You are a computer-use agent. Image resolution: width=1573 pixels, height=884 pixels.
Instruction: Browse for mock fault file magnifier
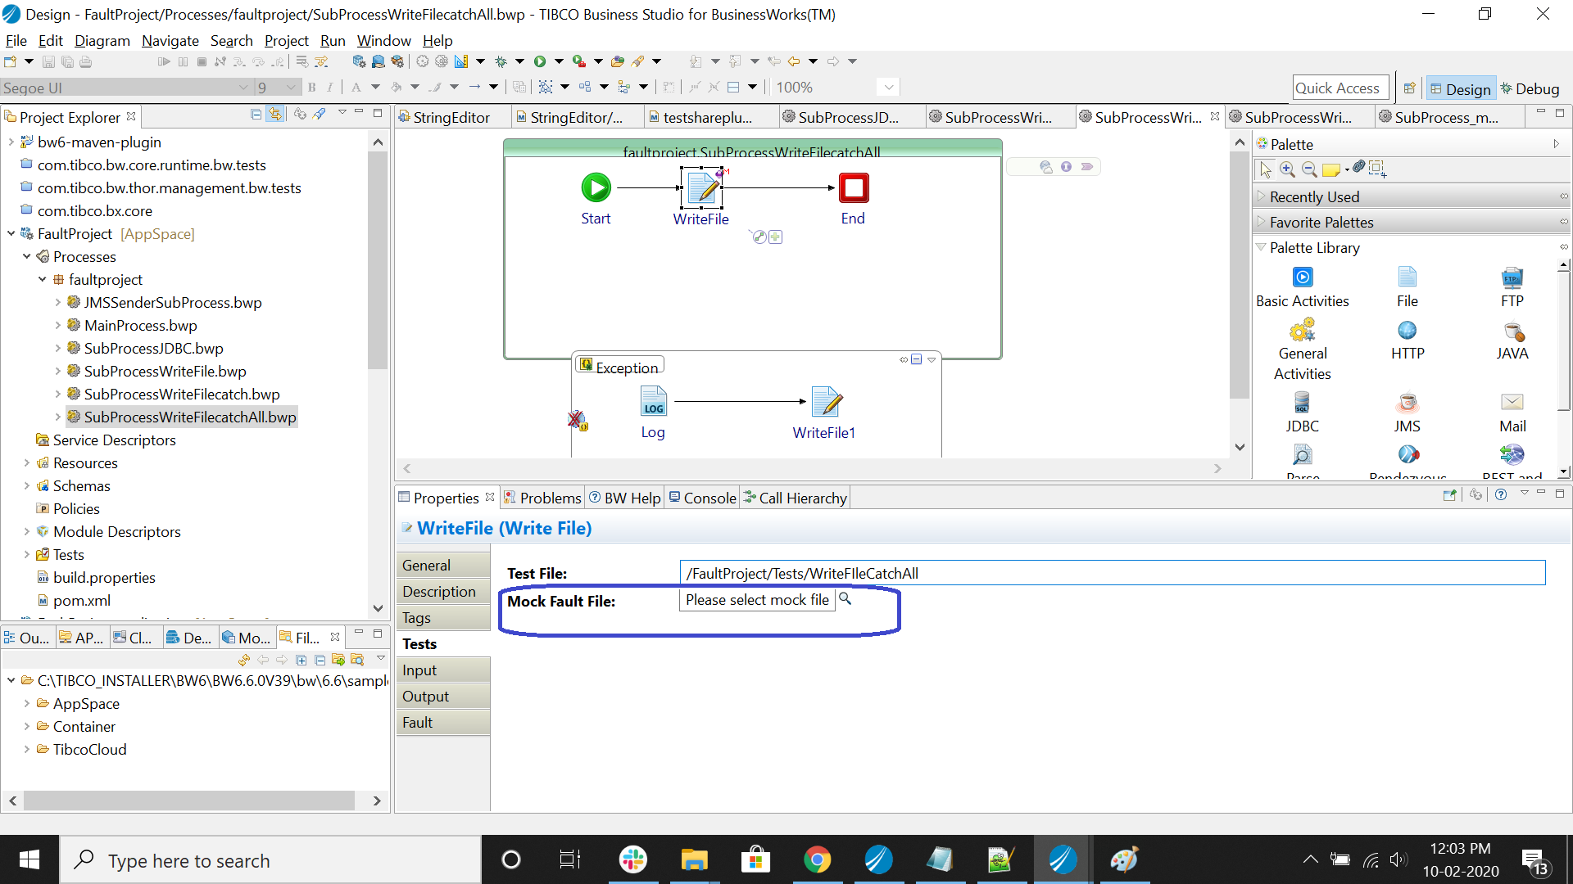[x=845, y=599]
